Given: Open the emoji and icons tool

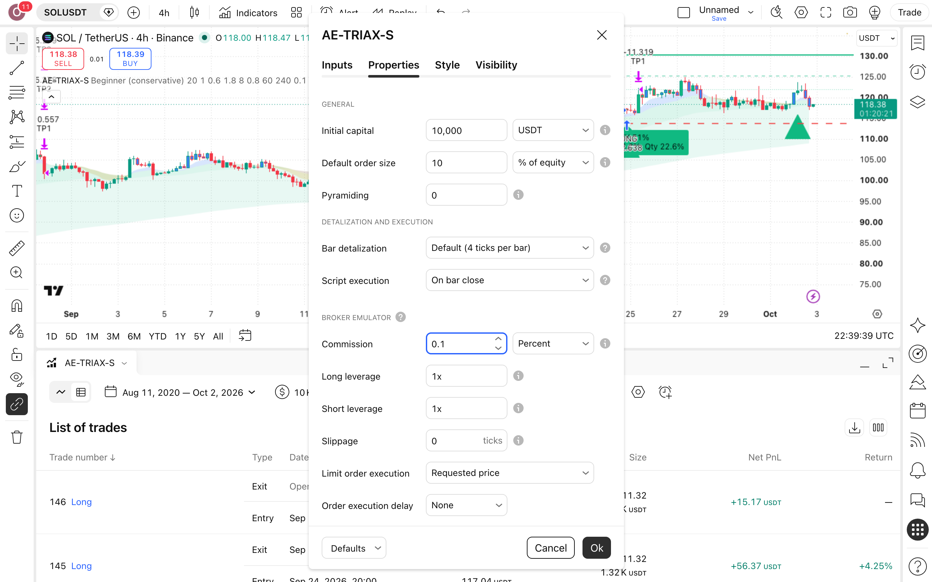Looking at the screenshot, I should pyautogui.click(x=17, y=215).
